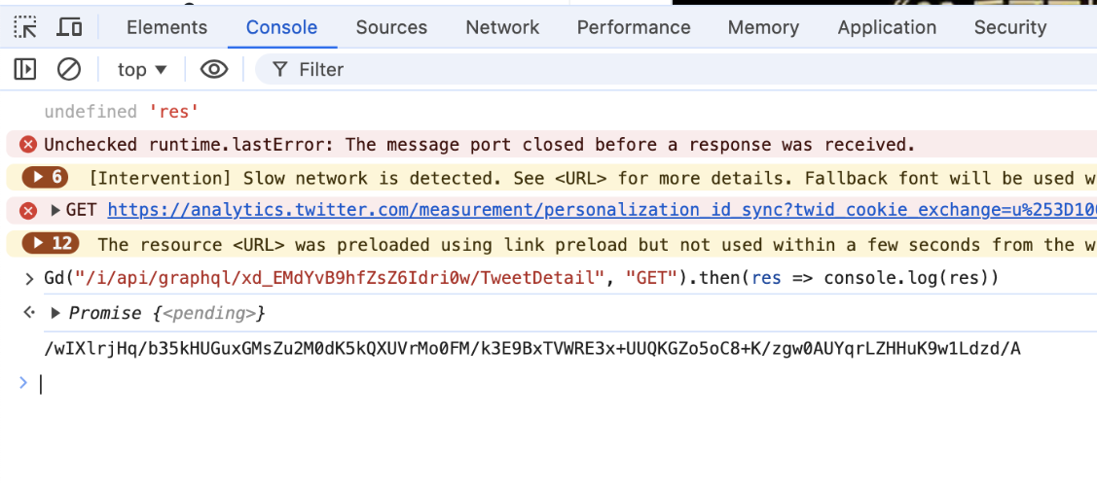Activate the inspect element picker icon

pyautogui.click(x=25, y=27)
